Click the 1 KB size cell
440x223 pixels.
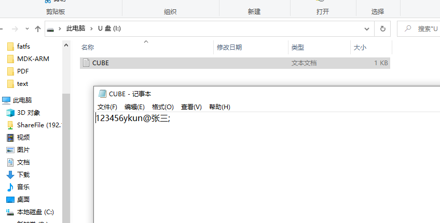pyautogui.click(x=381, y=63)
